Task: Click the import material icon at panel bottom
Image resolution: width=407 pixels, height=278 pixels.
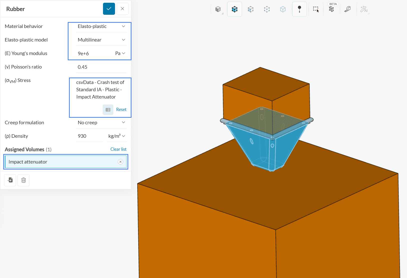Action: click(10, 180)
